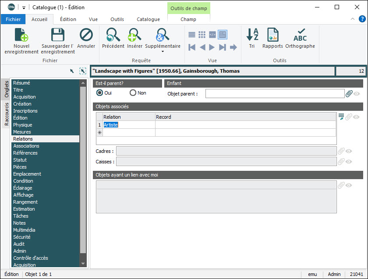Click the Annuler cancel icon

click(x=86, y=35)
